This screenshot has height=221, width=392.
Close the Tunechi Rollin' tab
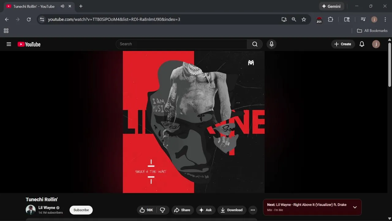pyautogui.click(x=70, y=6)
